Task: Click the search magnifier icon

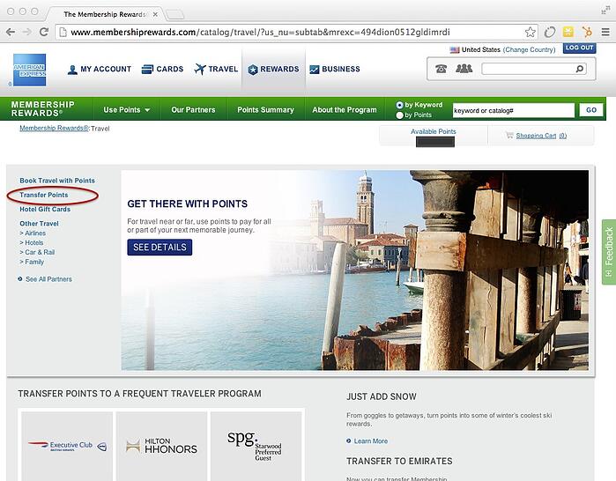Action: 580,69
